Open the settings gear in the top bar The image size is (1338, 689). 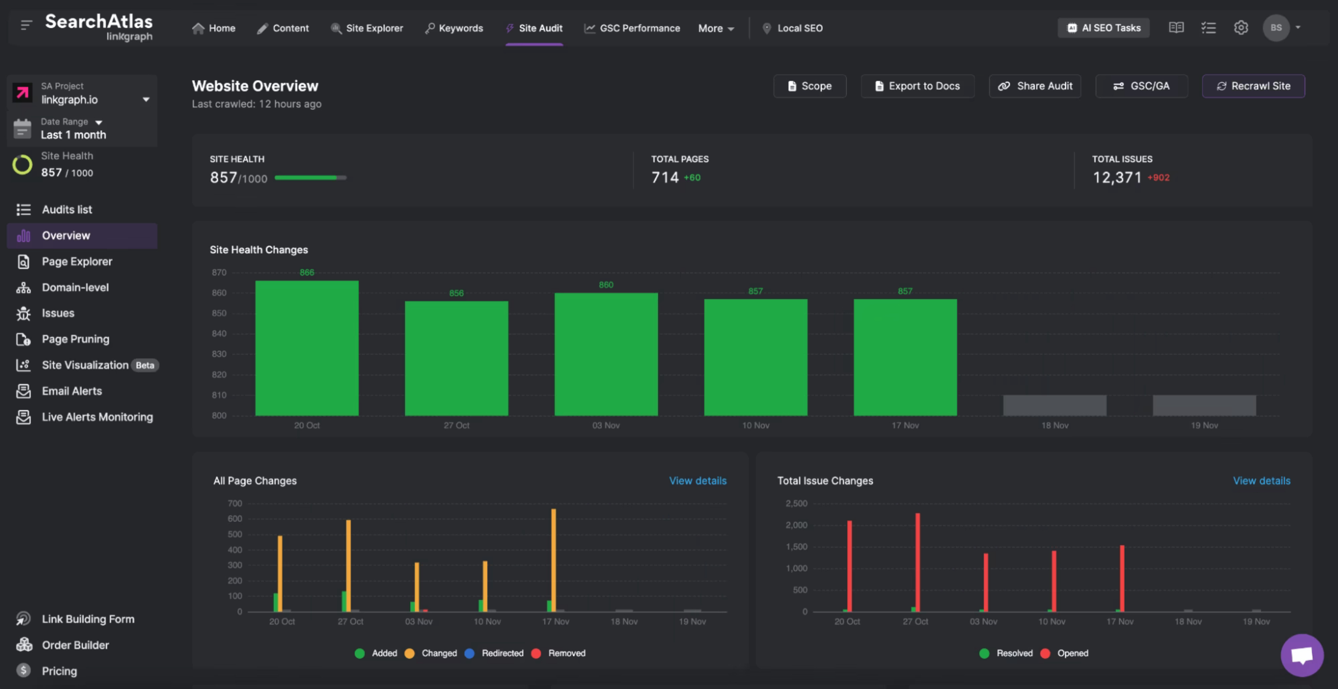1241,28
